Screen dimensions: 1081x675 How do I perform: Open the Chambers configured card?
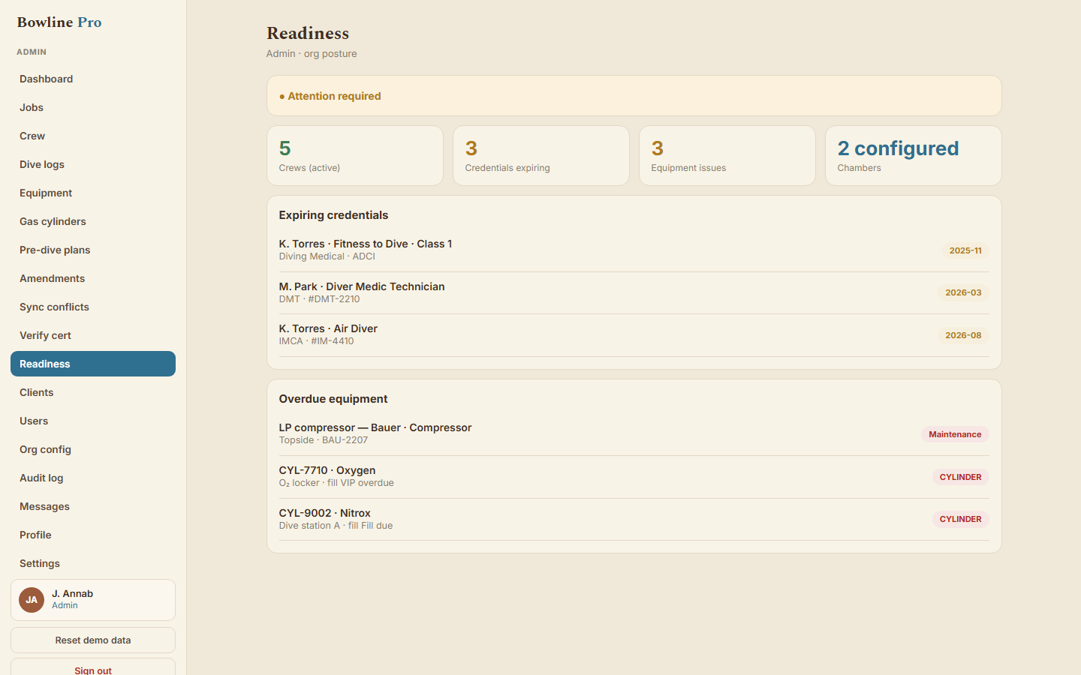coord(914,156)
